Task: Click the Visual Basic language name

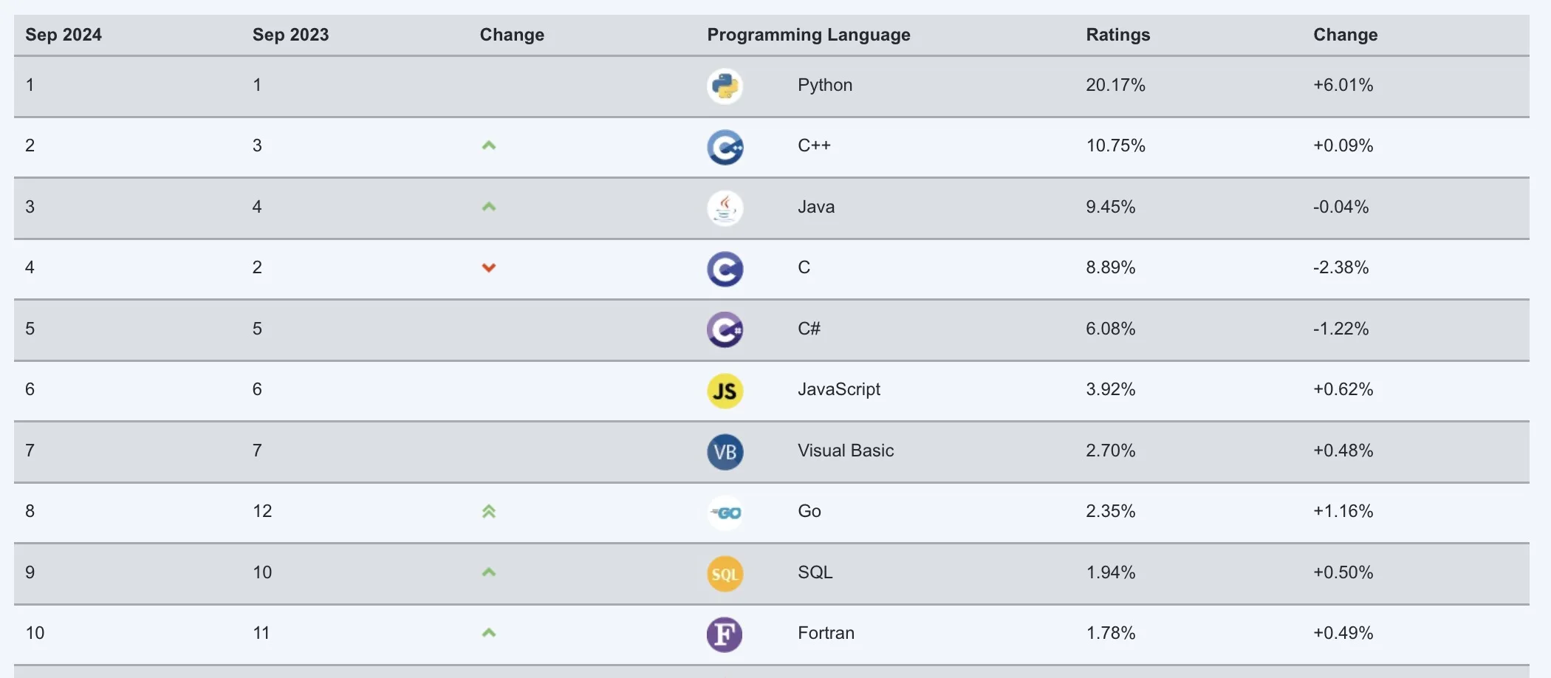Action: (x=845, y=451)
